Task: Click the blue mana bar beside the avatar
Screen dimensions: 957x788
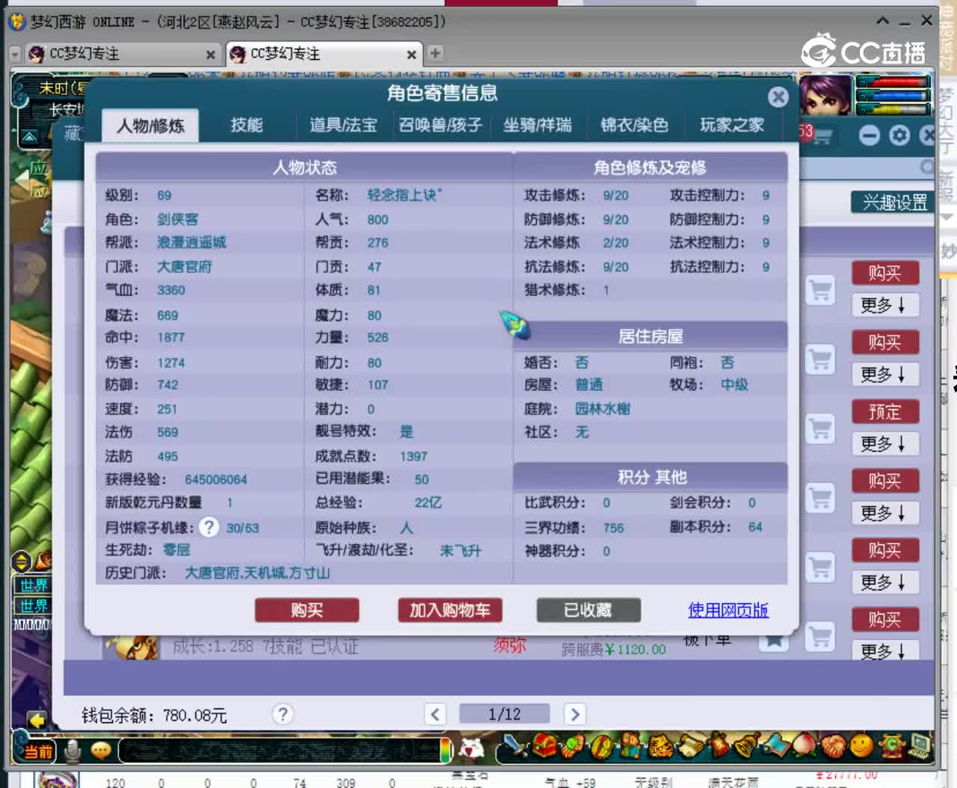Action: [893, 96]
